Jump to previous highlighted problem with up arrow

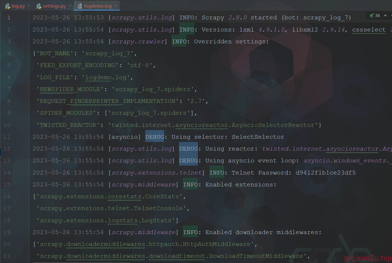pyautogui.click(x=385, y=16)
